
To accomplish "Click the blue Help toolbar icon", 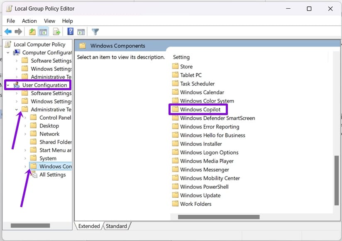I will tap(70, 32).
